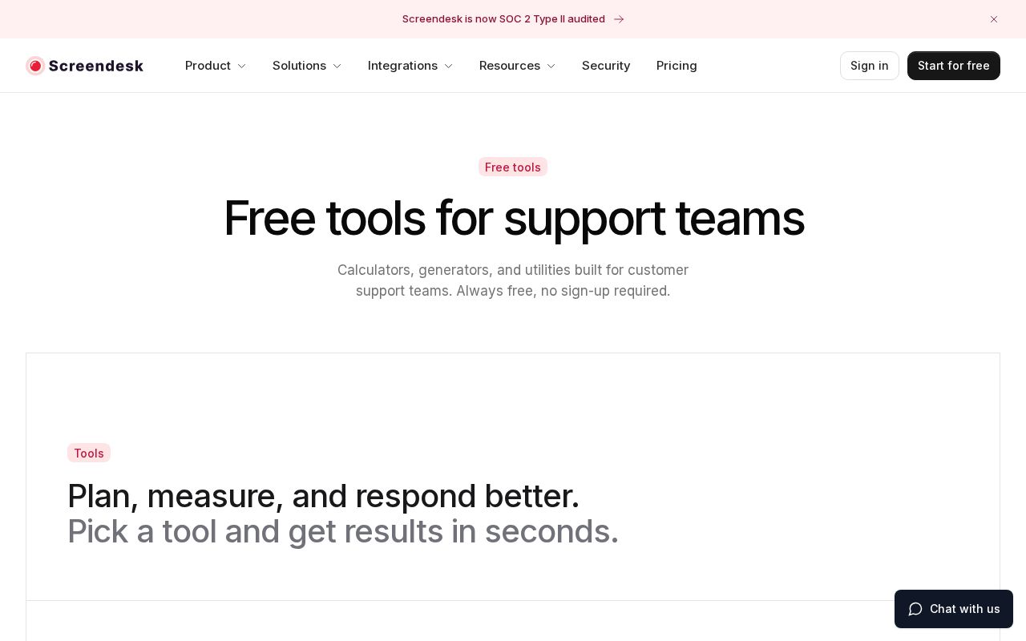
Task: Click the Screendesk red logo icon
Action: tap(34, 66)
